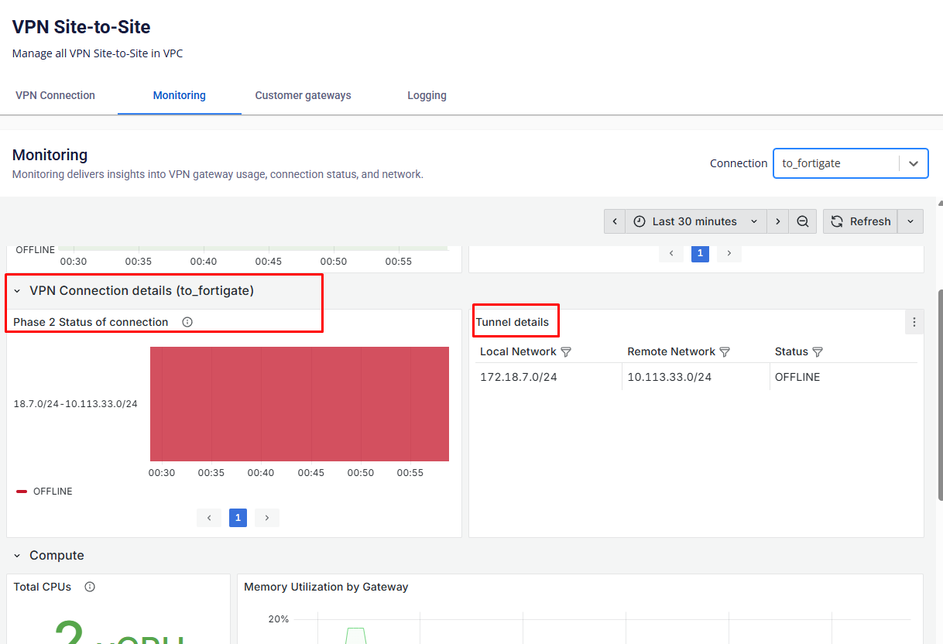Click the next time range arrow
This screenshot has height=644, width=943.
pyautogui.click(x=778, y=221)
